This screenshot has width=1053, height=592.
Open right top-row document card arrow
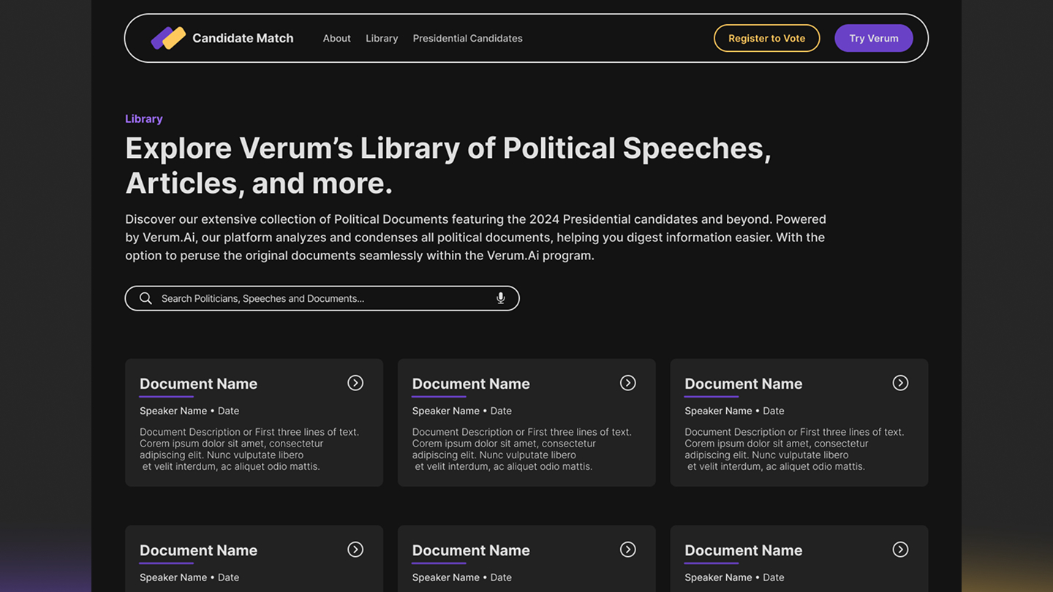click(x=900, y=383)
